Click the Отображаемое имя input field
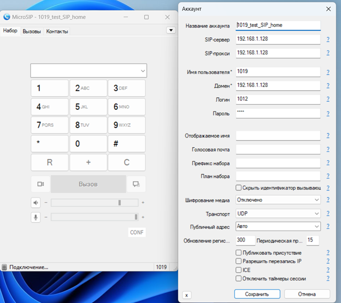 (x=278, y=136)
